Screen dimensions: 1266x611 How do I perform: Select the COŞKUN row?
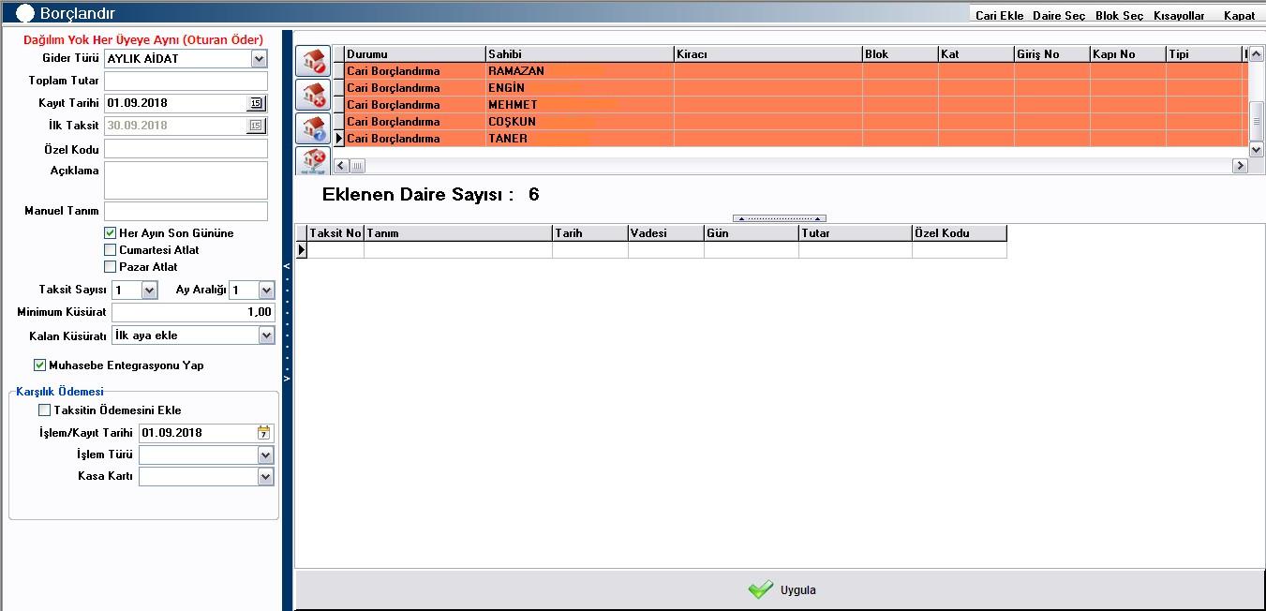tap(792, 122)
